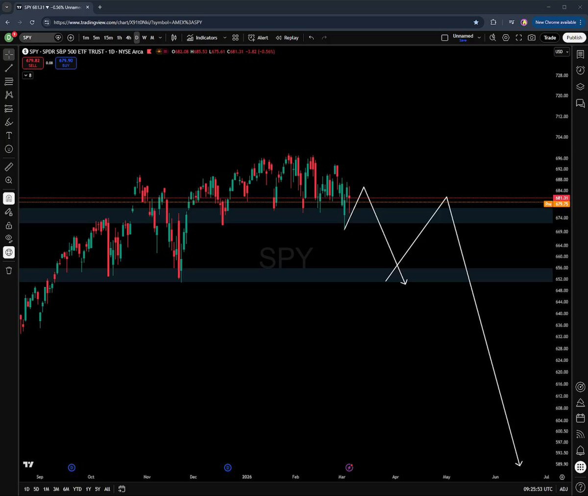Select the brush drawing tool
Image resolution: width=588 pixels, height=496 pixels.
tap(9, 122)
